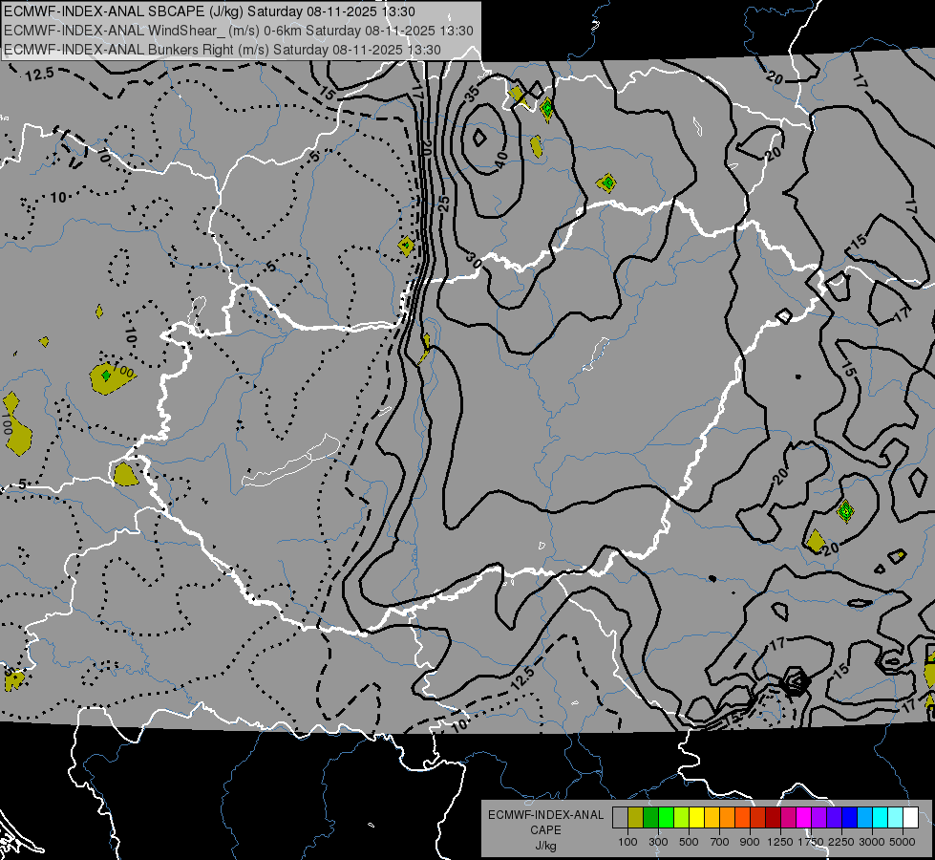Click the legend title ECMWF-INDEX-ANAL

(x=545, y=815)
